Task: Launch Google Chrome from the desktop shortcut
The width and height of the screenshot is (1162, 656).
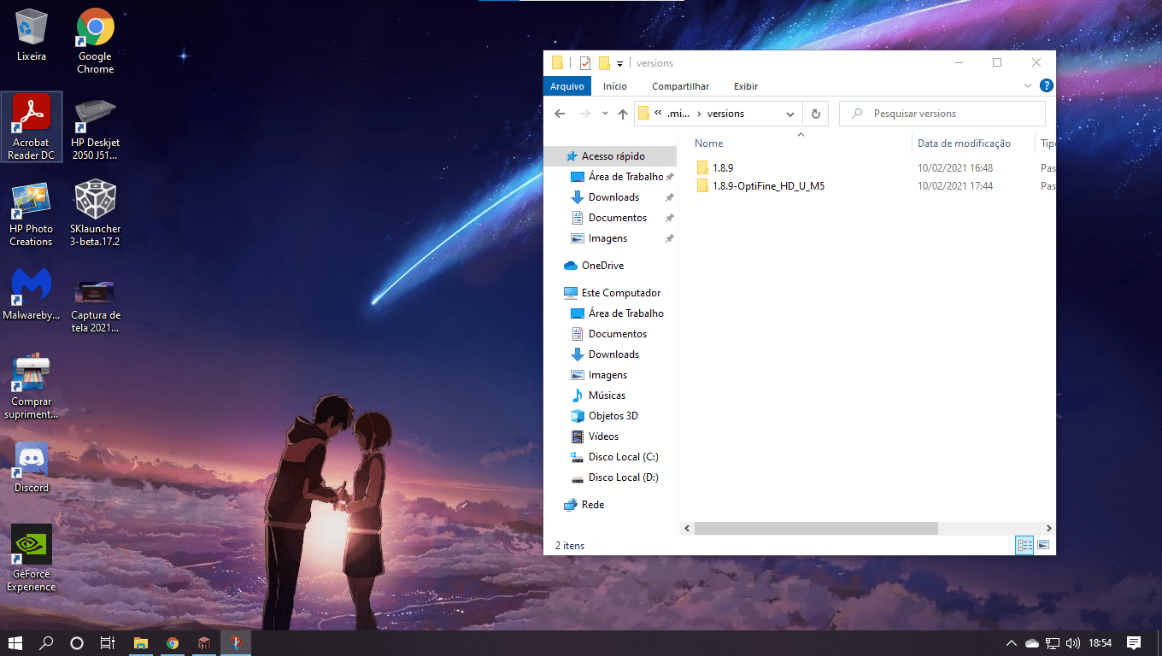Action: click(x=96, y=40)
